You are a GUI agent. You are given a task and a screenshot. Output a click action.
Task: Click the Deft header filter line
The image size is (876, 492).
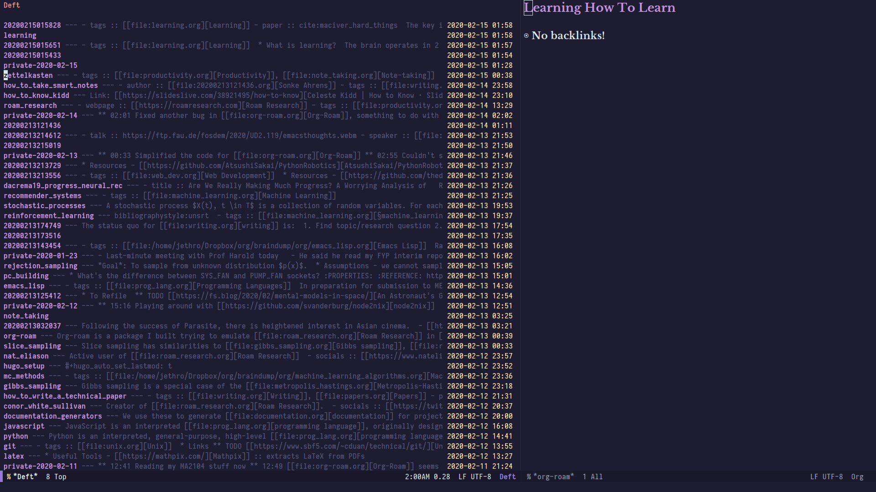tap(12, 5)
